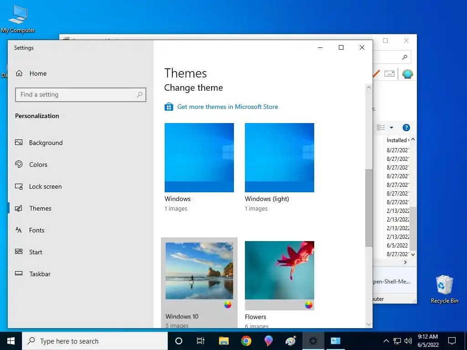Screen dimensions: 467x350
Task: Click the Microsoft Store bag icon
Action: [x=169, y=107]
